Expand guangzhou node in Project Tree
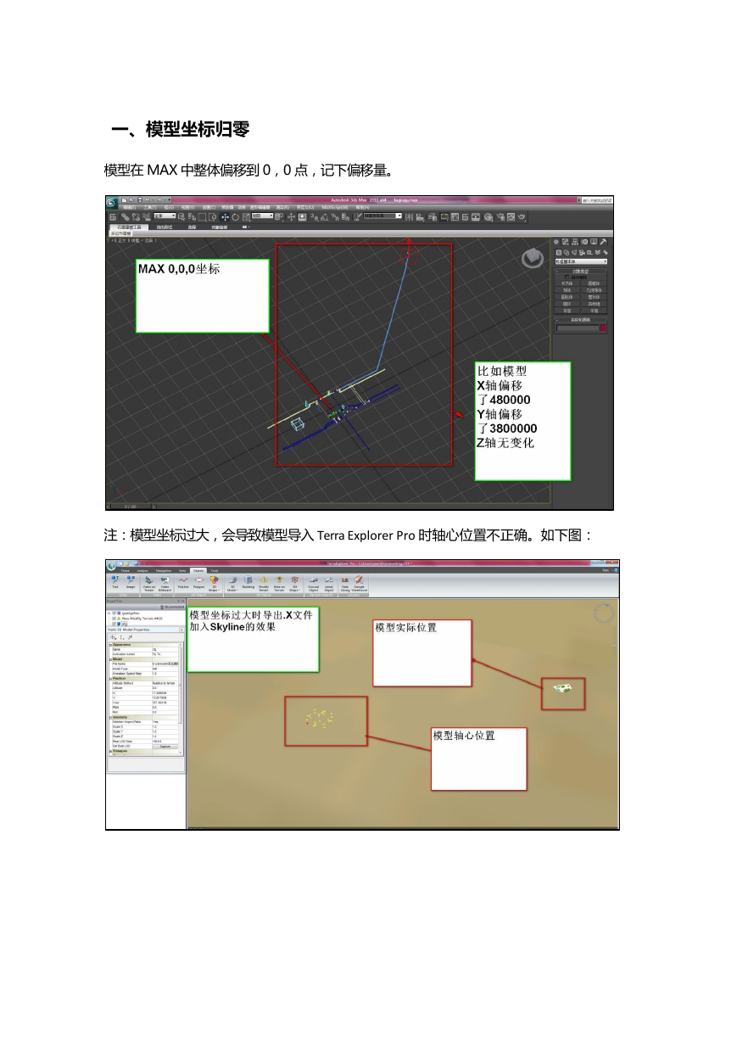Image resolution: width=737 pixels, height=1042 pixels. tap(109, 612)
